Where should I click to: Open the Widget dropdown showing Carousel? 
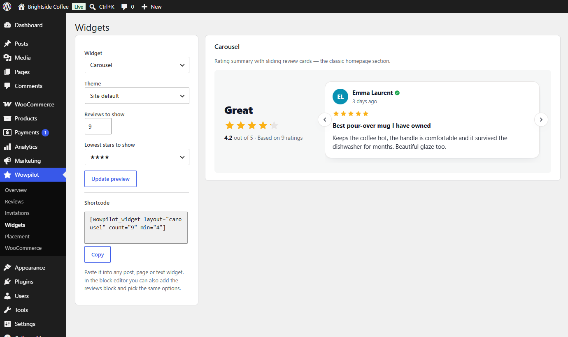tap(137, 65)
